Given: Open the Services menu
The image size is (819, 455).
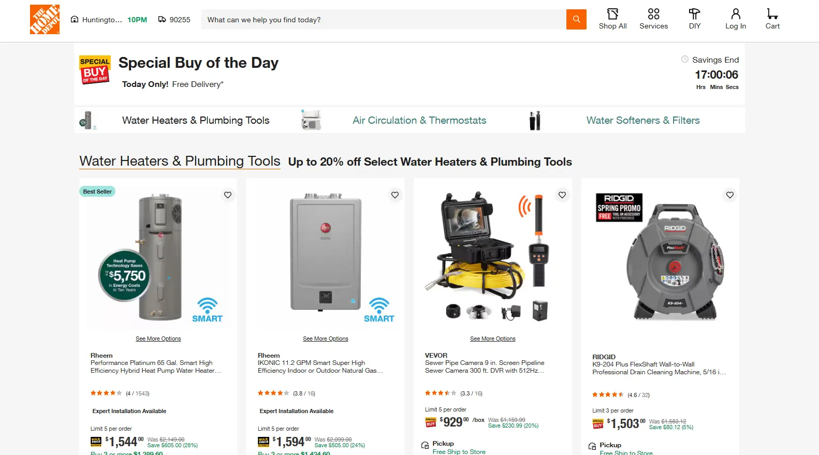Looking at the screenshot, I should pyautogui.click(x=653, y=19).
